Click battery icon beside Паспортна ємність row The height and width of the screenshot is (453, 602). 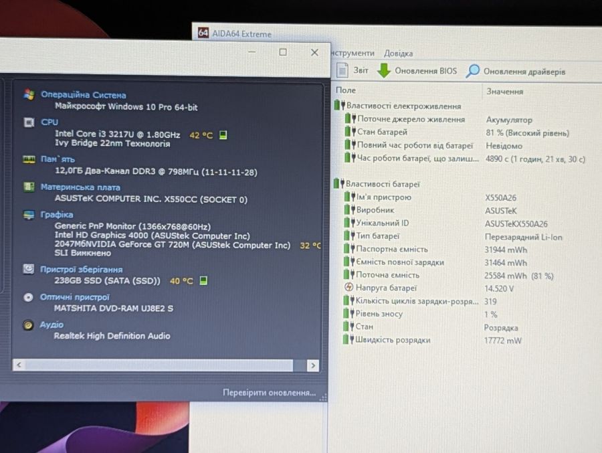349,248
